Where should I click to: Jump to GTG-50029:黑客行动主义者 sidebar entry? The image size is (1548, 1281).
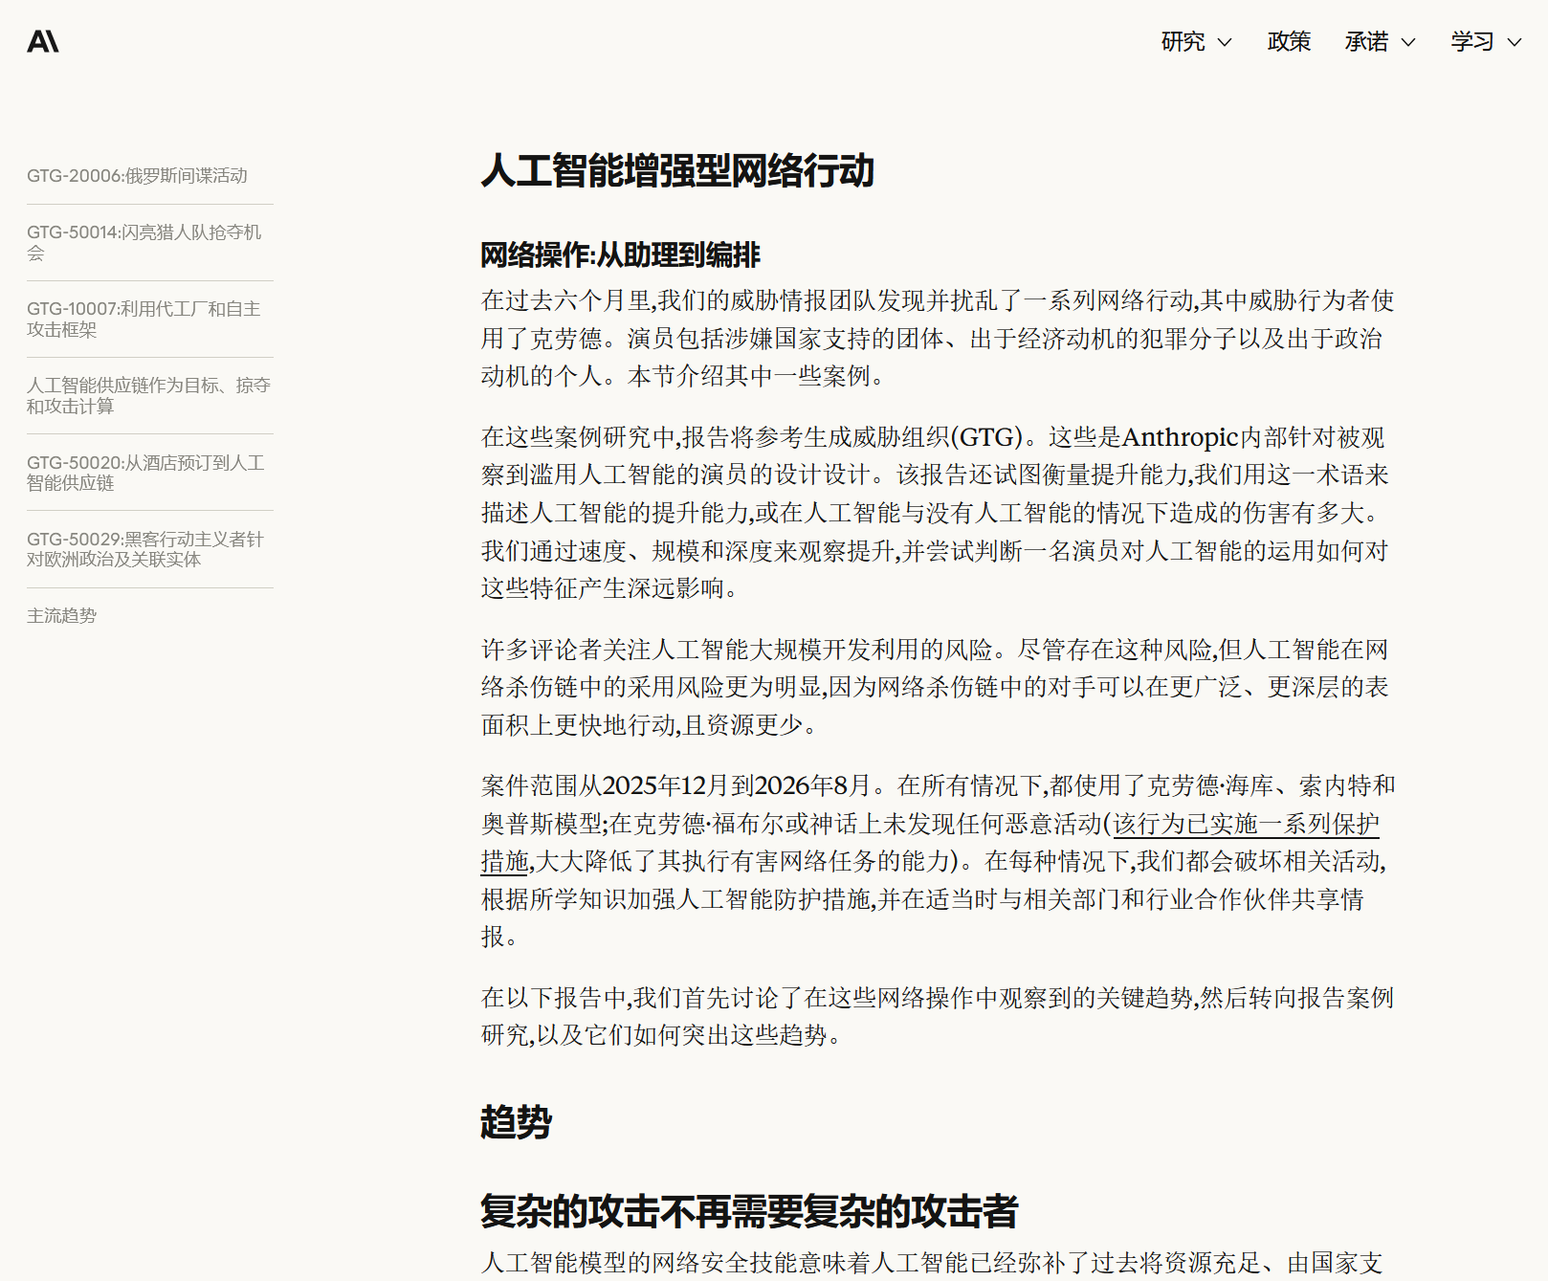pyautogui.click(x=145, y=549)
